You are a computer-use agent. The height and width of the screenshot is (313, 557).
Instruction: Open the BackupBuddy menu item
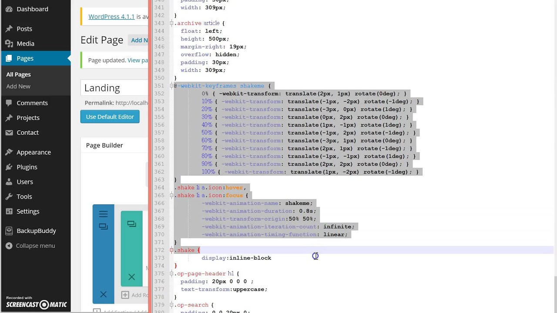click(x=35, y=231)
